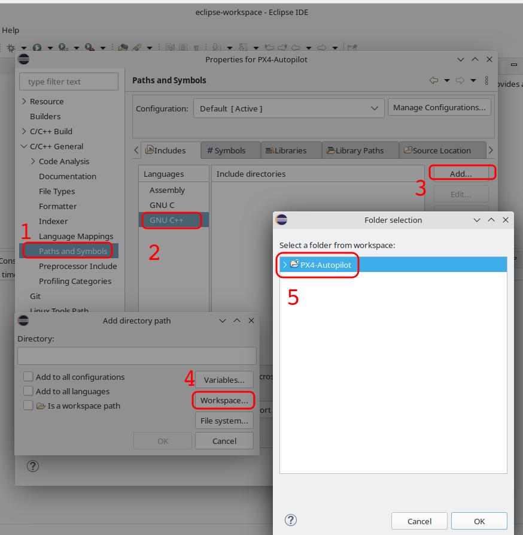Click Cancel in Add directory path dialog
This screenshot has width=523, height=535.
[224, 441]
